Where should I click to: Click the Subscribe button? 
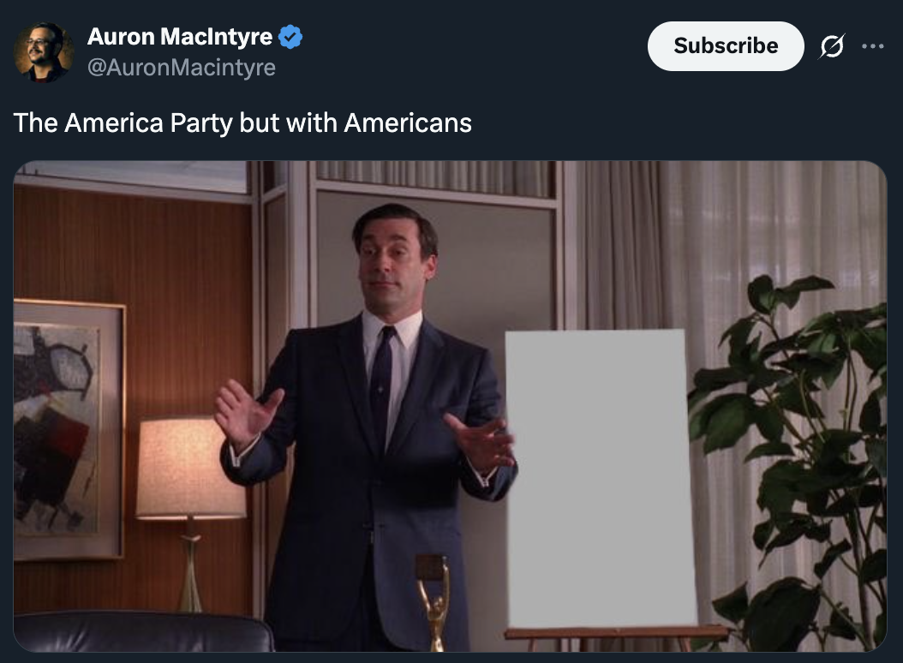726,46
